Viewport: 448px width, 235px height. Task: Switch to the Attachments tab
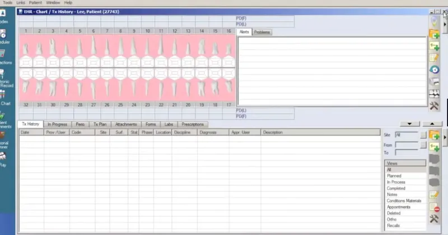point(125,124)
